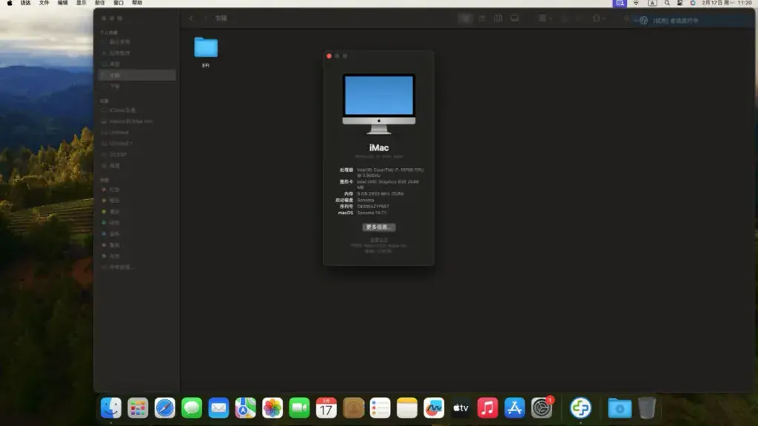
Task: Launch Safari from the Dock
Action: (165, 407)
